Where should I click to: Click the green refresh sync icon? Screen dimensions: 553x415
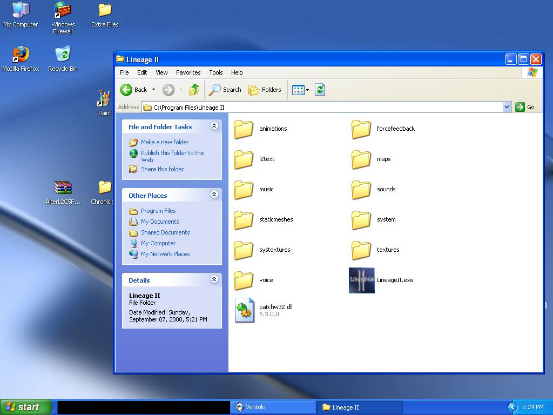click(320, 90)
